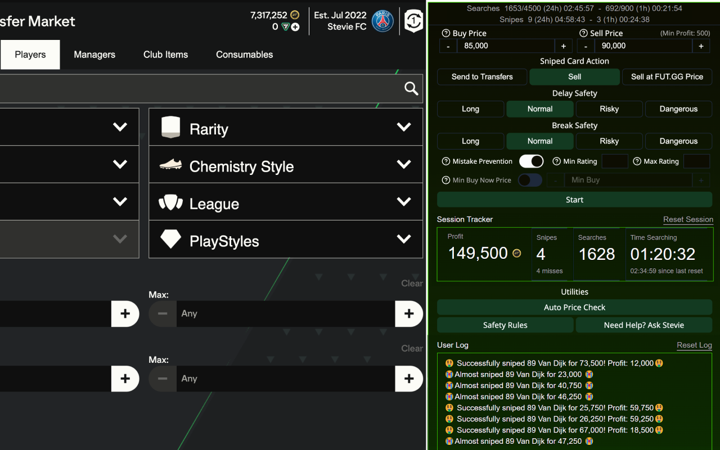Click the PlayStyles diamond icon
720x450 pixels.
pyautogui.click(x=170, y=239)
